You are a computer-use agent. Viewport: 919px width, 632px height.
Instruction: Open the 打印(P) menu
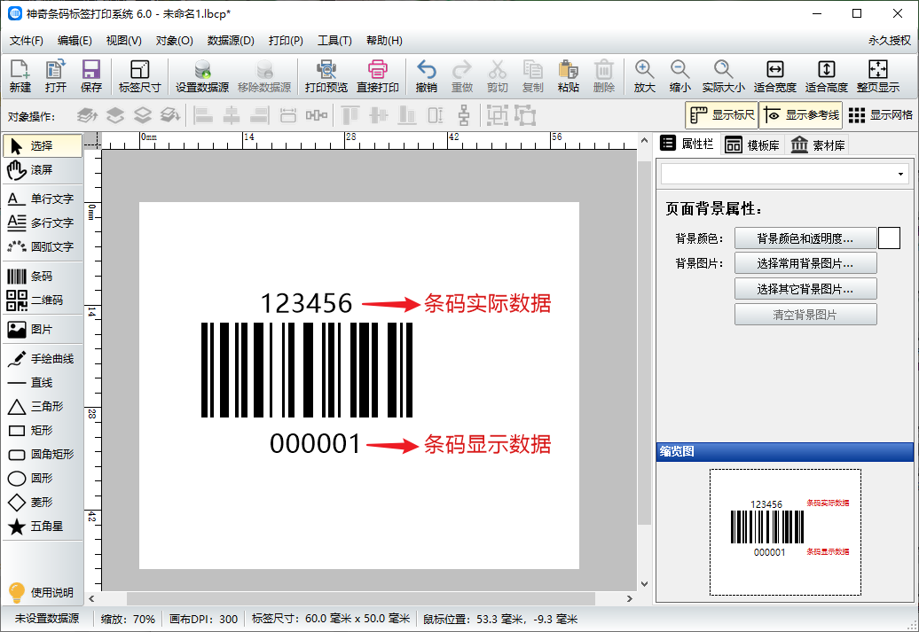(x=286, y=41)
